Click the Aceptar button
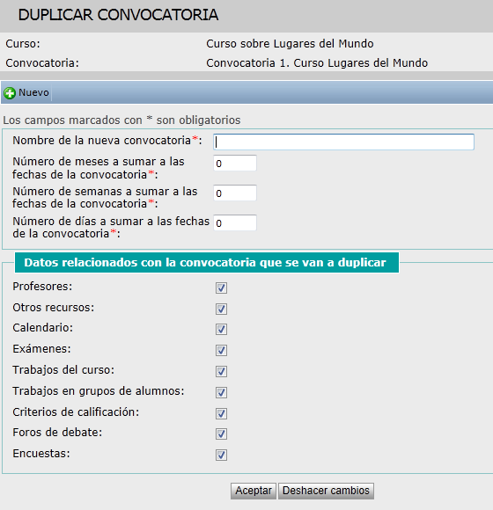493x510 pixels. 254,491
